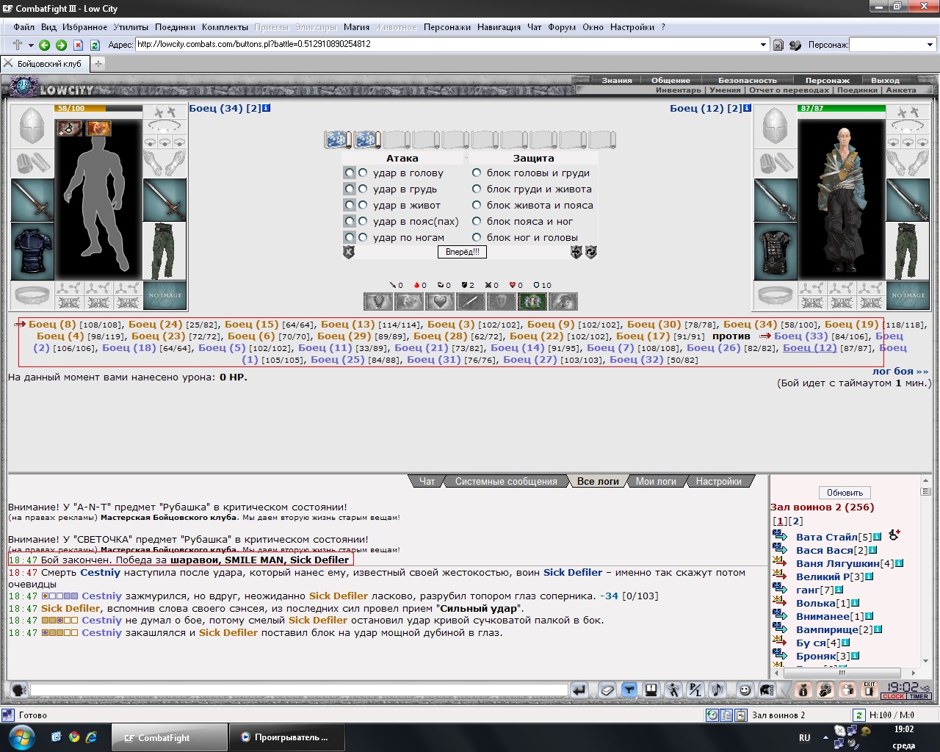The image size is (940, 752).
Task: Open the Поединки menu in the top menu bar
Action: [x=175, y=27]
